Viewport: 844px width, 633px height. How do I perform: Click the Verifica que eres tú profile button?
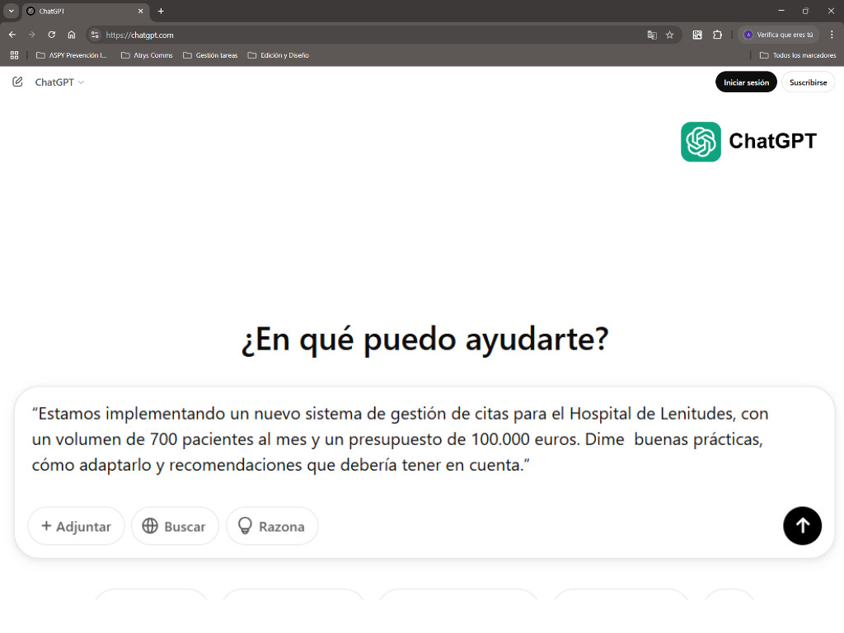(x=778, y=35)
